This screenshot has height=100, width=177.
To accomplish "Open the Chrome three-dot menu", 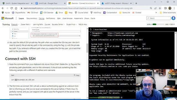I will click(174, 8).
